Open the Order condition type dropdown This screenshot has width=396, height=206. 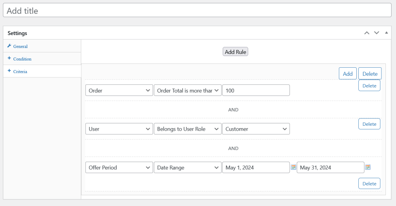point(119,91)
